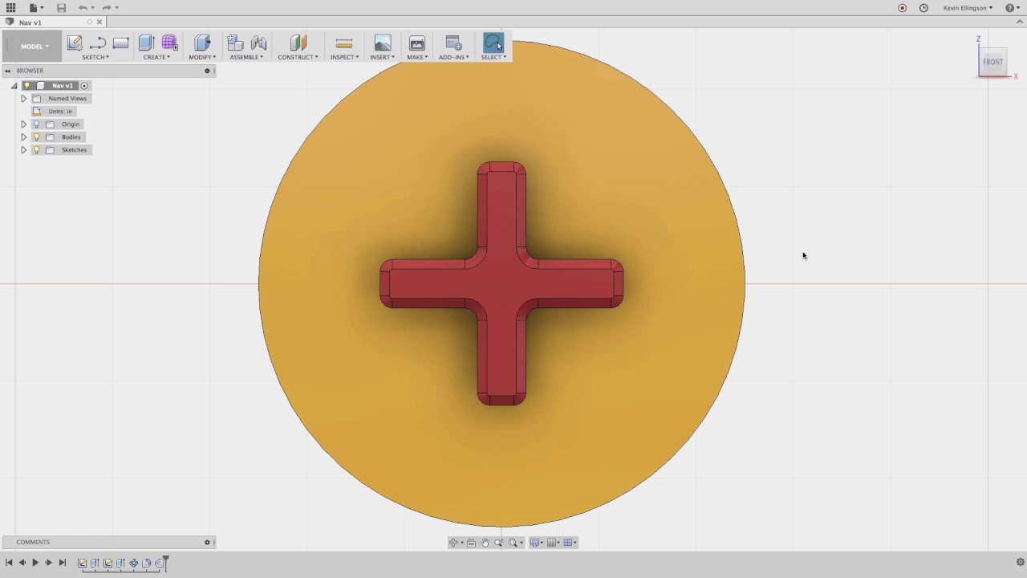Open the MAKE menu
Image resolution: width=1027 pixels, height=578 pixels.
(x=417, y=57)
